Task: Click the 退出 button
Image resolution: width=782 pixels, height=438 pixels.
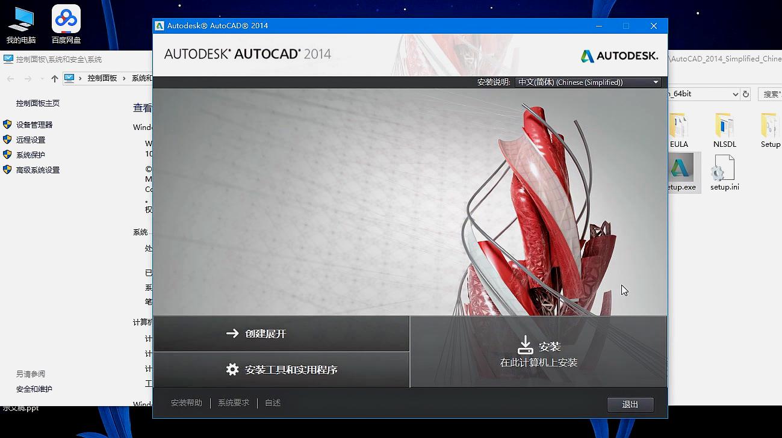Action: pos(630,404)
